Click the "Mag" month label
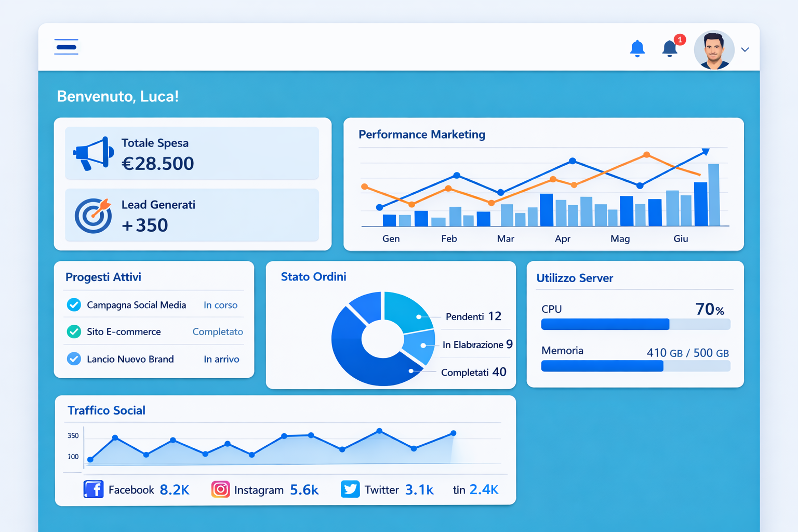Viewport: 798px width, 532px height. click(620, 238)
